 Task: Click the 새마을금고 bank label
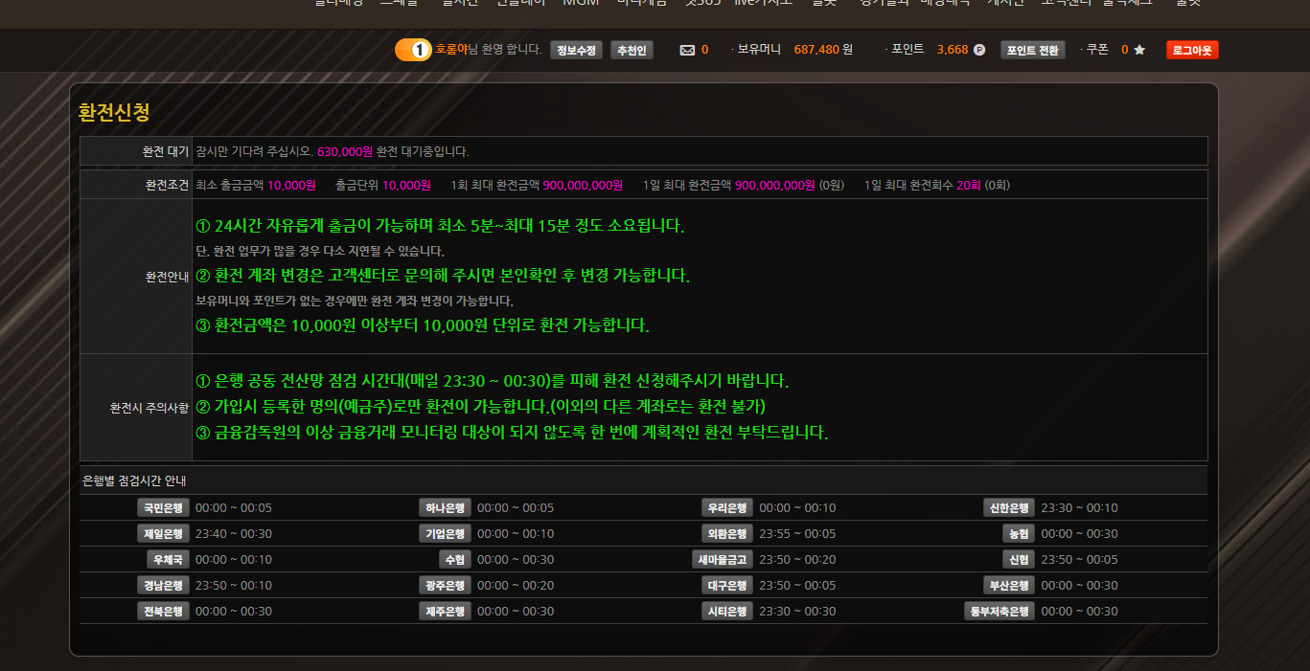(x=723, y=560)
